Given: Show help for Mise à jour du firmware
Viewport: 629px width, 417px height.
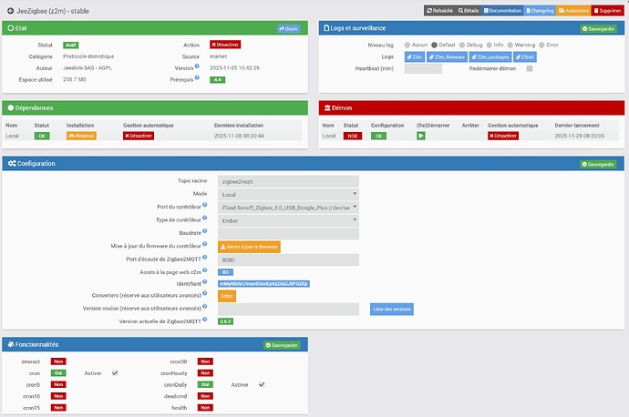Looking at the screenshot, I should [204, 244].
